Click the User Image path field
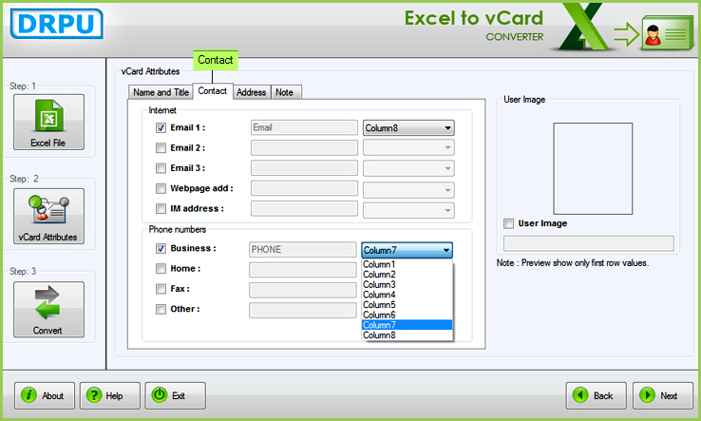 (x=589, y=243)
